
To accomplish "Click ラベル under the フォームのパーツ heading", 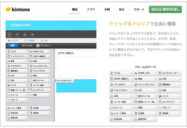I will click(x=121, y=73).
